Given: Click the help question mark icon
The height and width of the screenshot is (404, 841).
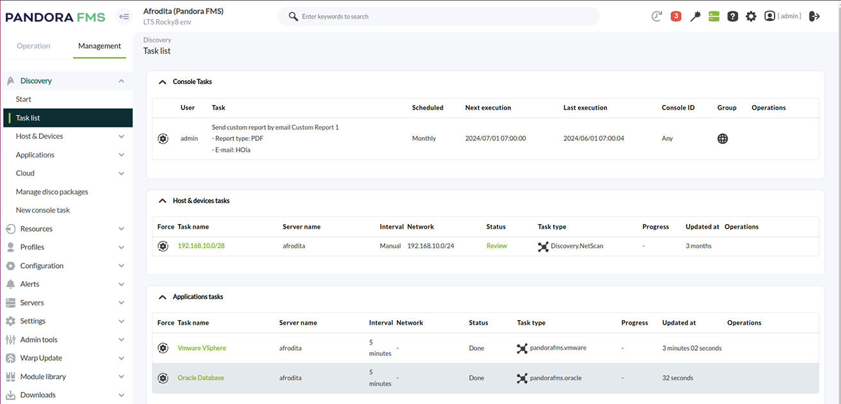Looking at the screenshot, I should tap(733, 16).
